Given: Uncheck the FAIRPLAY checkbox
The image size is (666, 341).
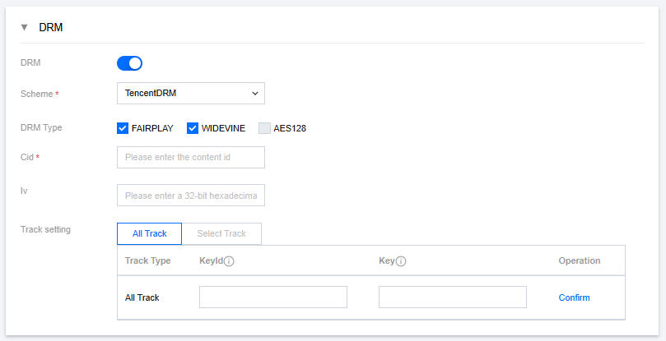Looking at the screenshot, I should pos(123,128).
